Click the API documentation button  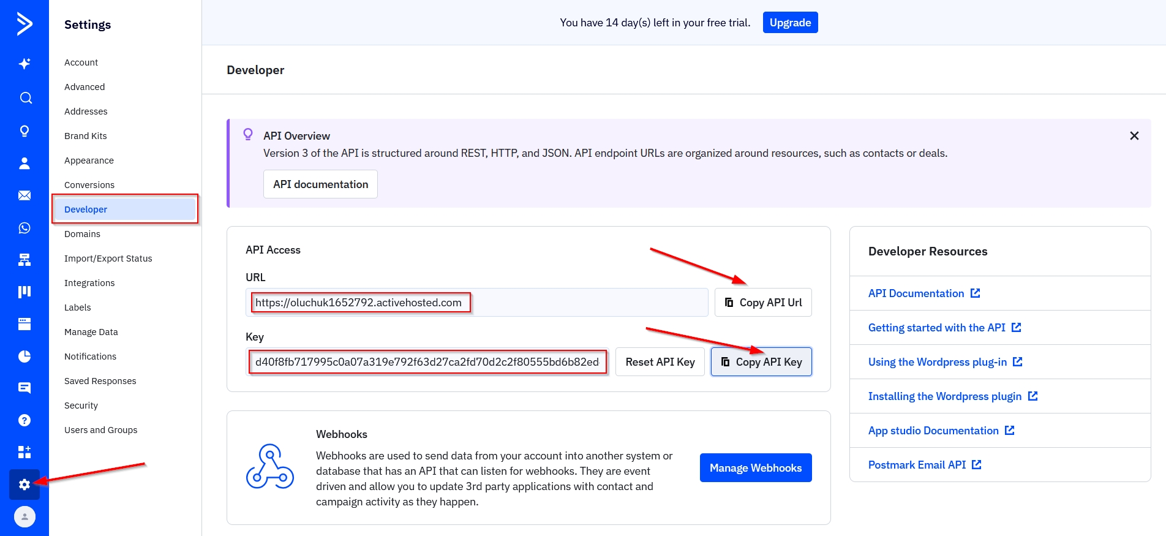click(320, 184)
